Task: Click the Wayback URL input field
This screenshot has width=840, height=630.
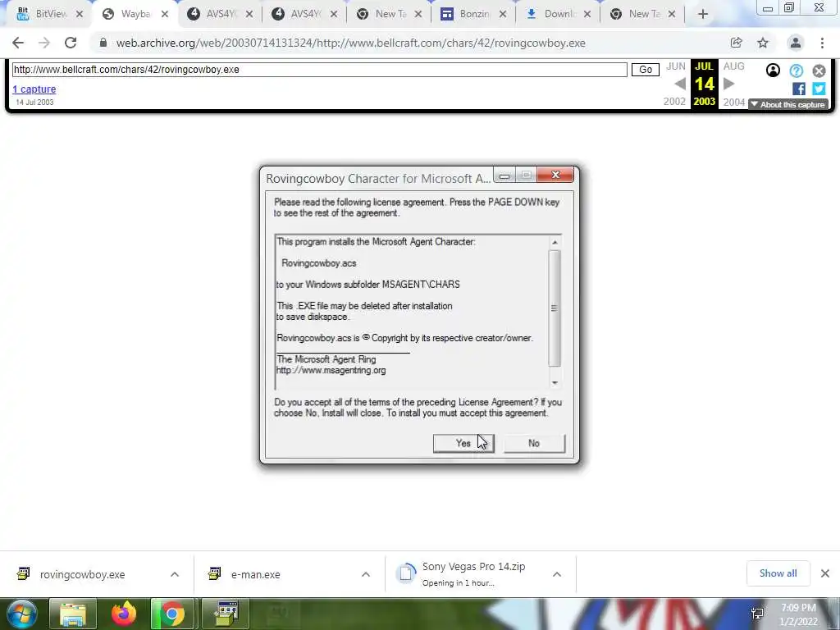Action: [319, 70]
